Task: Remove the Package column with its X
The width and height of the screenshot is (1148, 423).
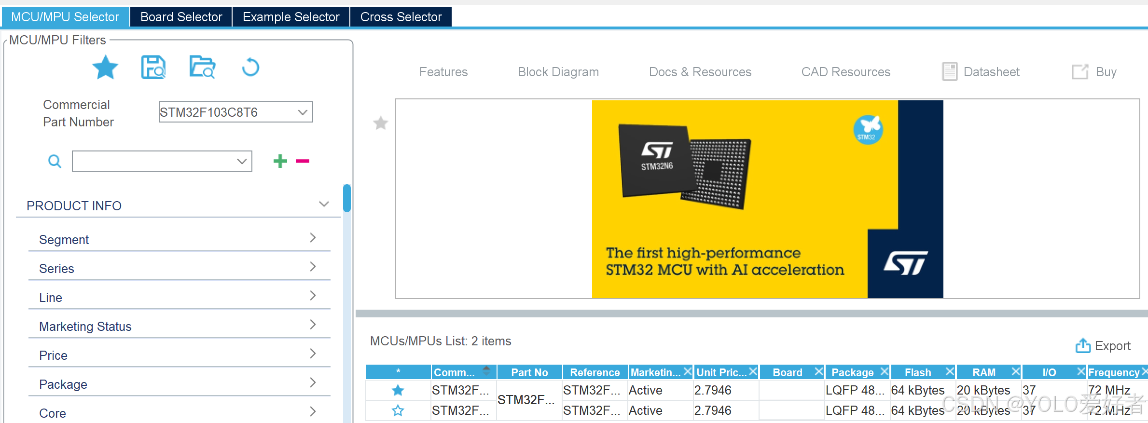Action: (x=884, y=371)
